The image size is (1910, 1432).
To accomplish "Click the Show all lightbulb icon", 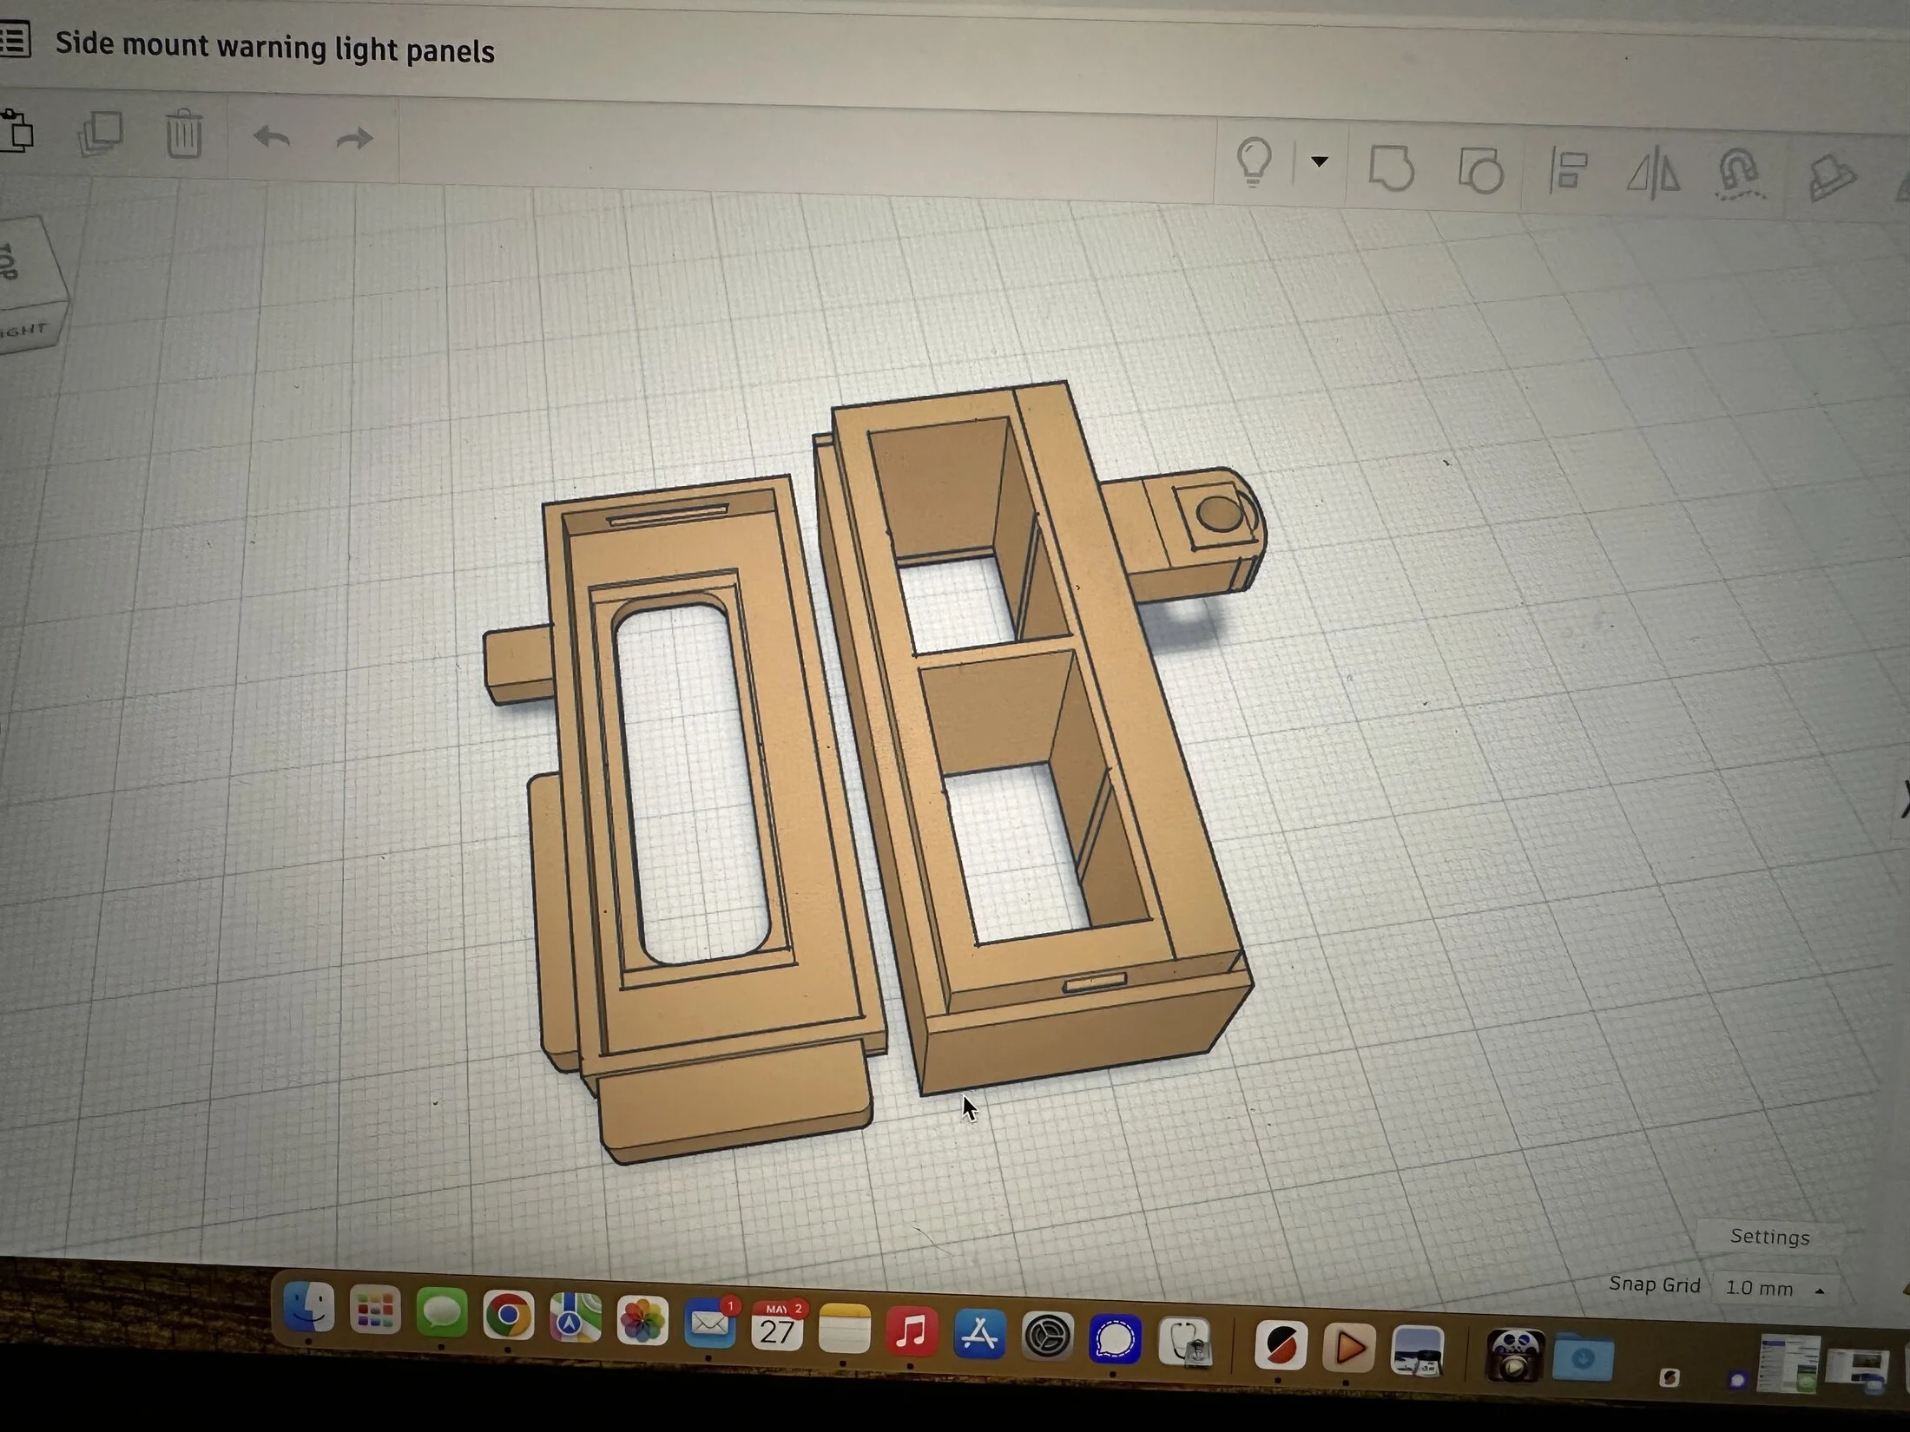I will click(x=1254, y=162).
